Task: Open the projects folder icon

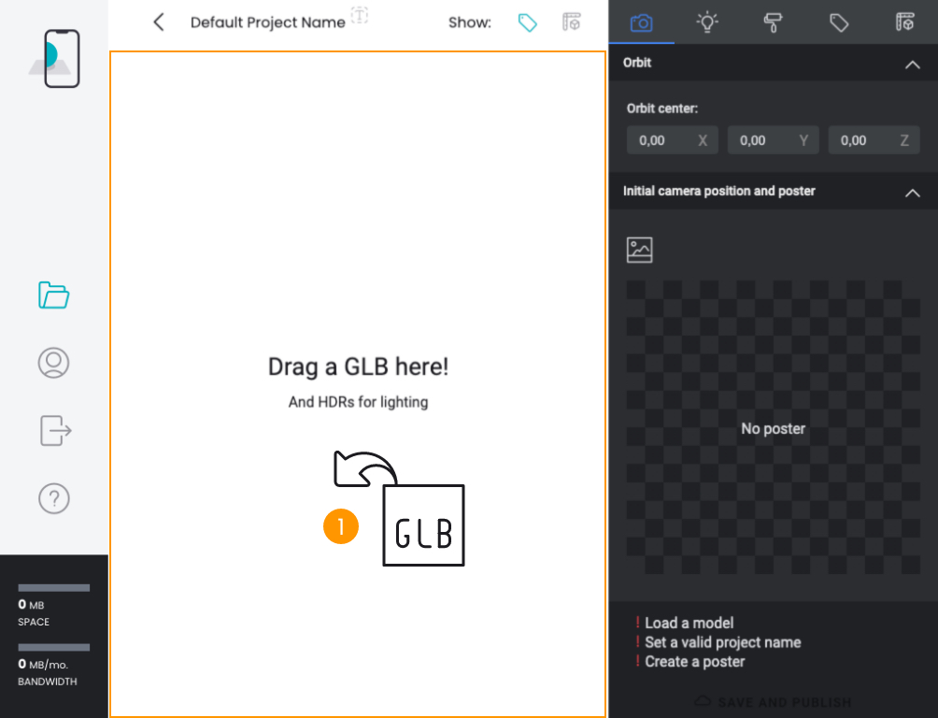Action: 53,295
